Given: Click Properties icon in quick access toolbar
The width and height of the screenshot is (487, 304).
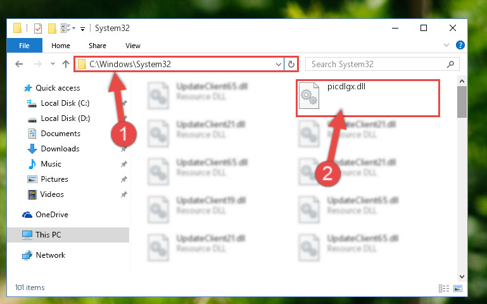Looking at the screenshot, I should 38,28.
